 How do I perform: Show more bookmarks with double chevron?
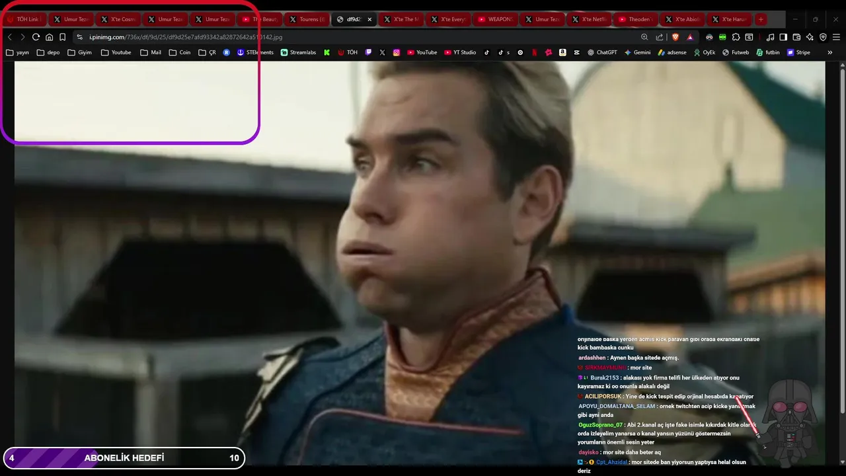[830, 52]
